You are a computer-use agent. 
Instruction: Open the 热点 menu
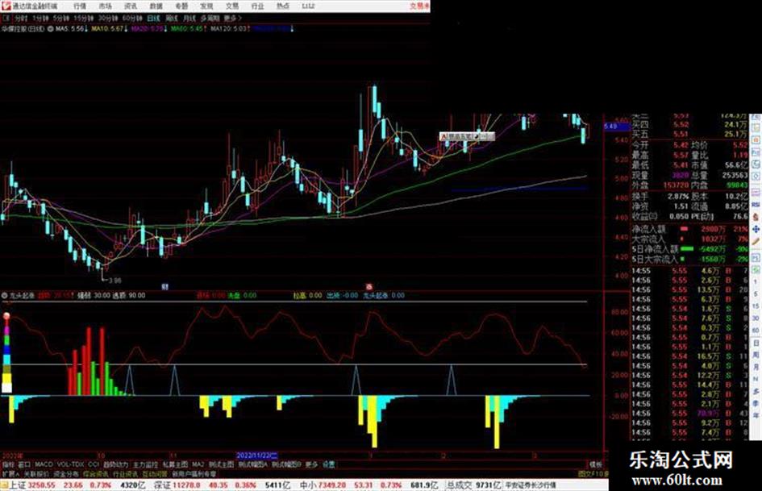coord(283,6)
